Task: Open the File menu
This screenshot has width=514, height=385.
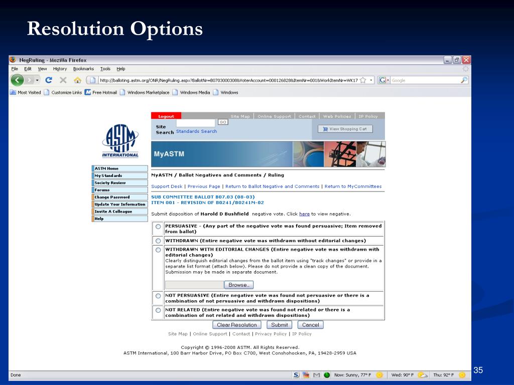Action: pos(15,69)
